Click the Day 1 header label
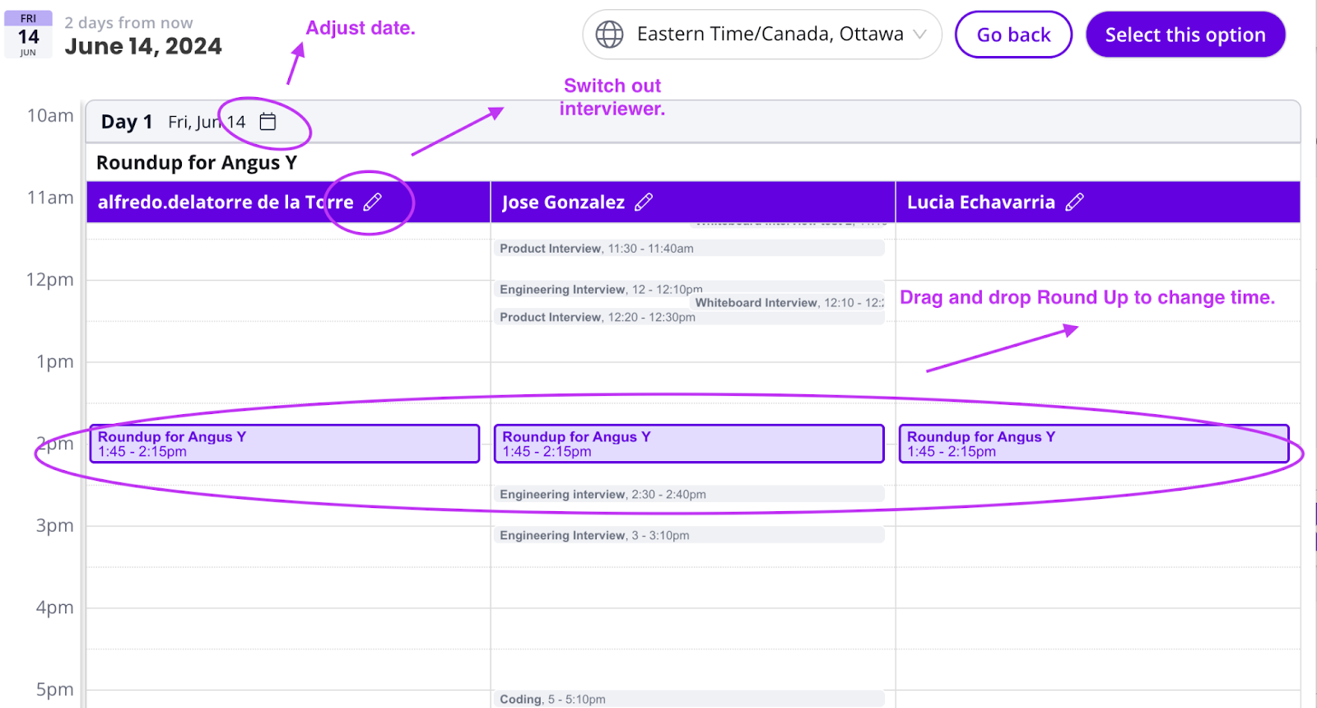The image size is (1317, 708). [x=125, y=121]
